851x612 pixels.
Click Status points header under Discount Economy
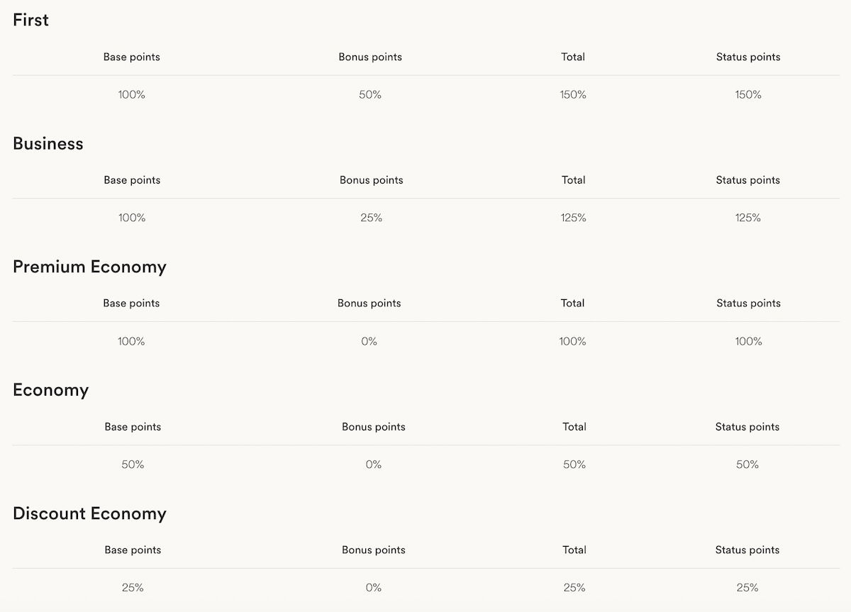[x=747, y=550]
